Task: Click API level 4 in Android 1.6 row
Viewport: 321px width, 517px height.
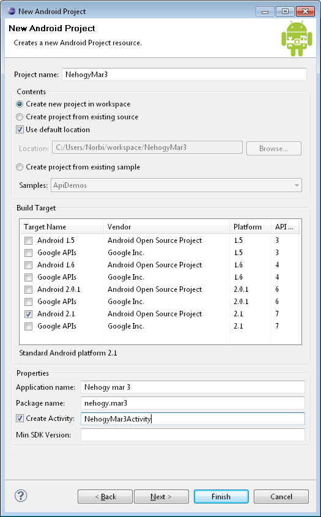Action: click(x=277, y=265)
